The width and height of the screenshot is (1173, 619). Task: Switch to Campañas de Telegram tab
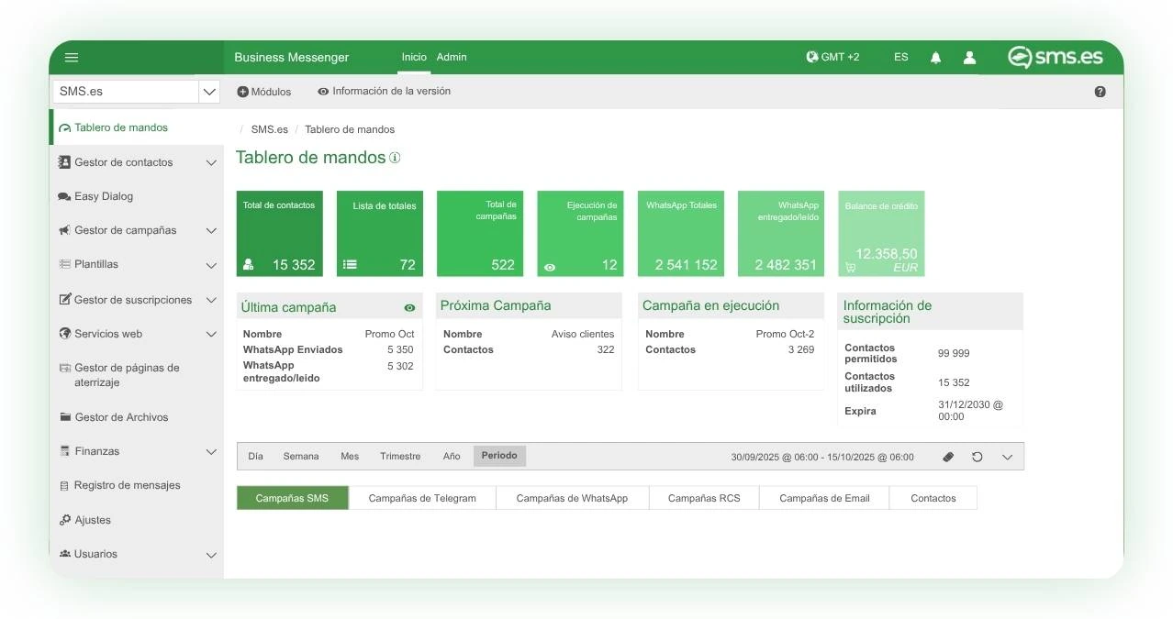(x=422, y=498)
